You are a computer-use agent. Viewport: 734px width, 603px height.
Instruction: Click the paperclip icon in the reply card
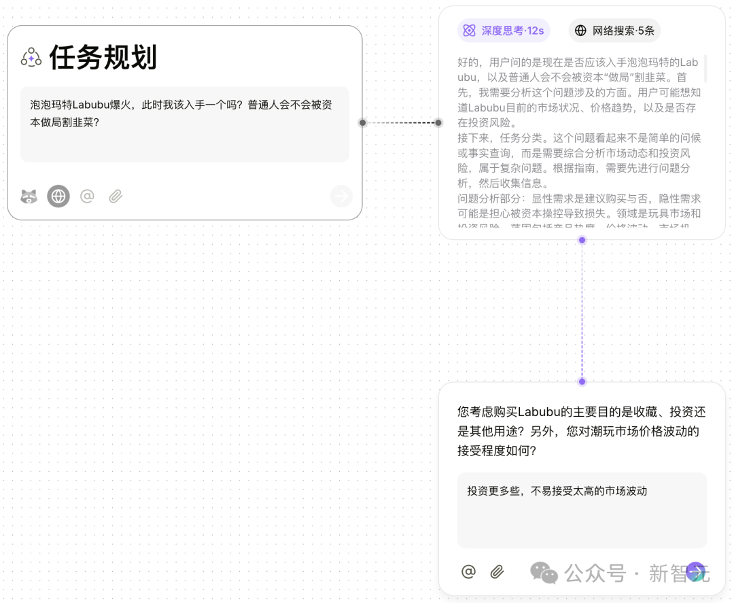(496, 572)
